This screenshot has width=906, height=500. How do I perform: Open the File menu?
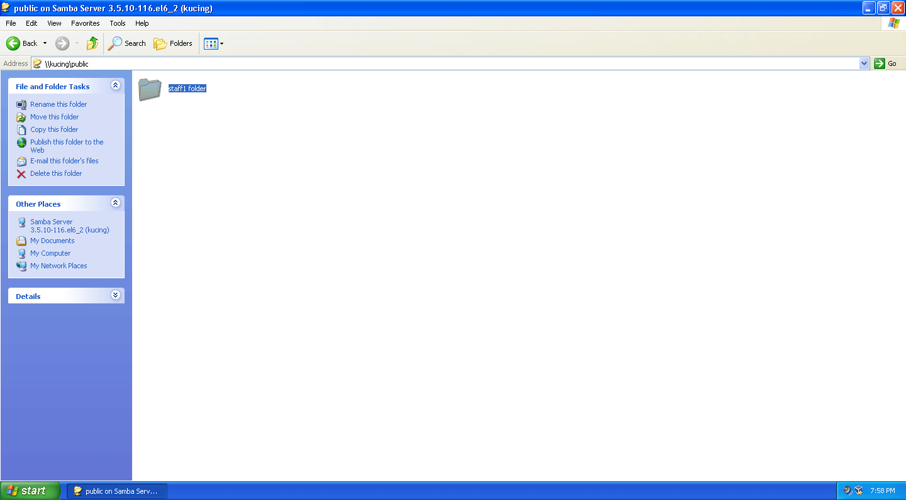(11, 23)
